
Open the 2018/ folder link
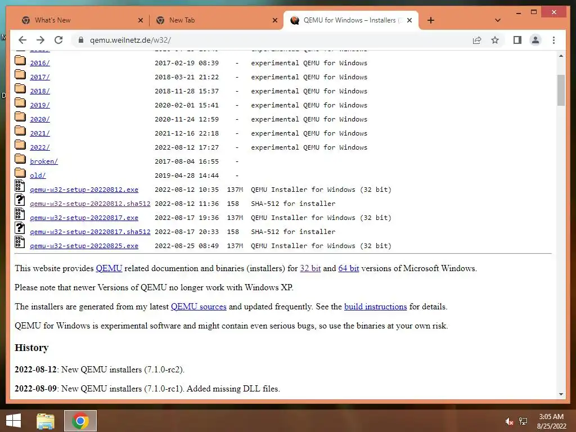point(40,91)
